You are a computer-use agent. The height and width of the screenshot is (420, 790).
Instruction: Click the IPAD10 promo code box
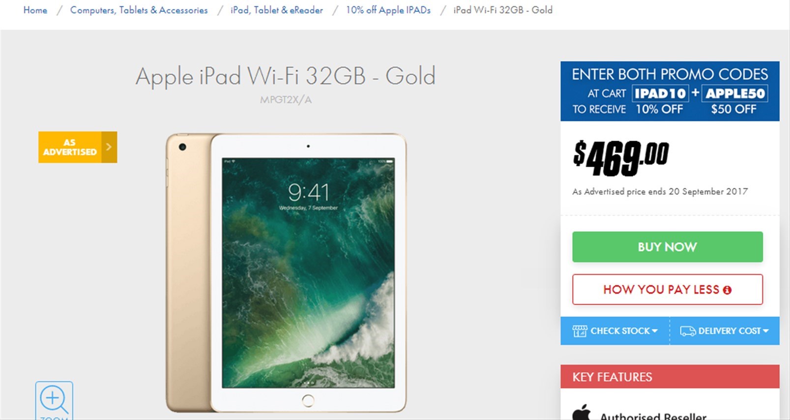(660, 93)
